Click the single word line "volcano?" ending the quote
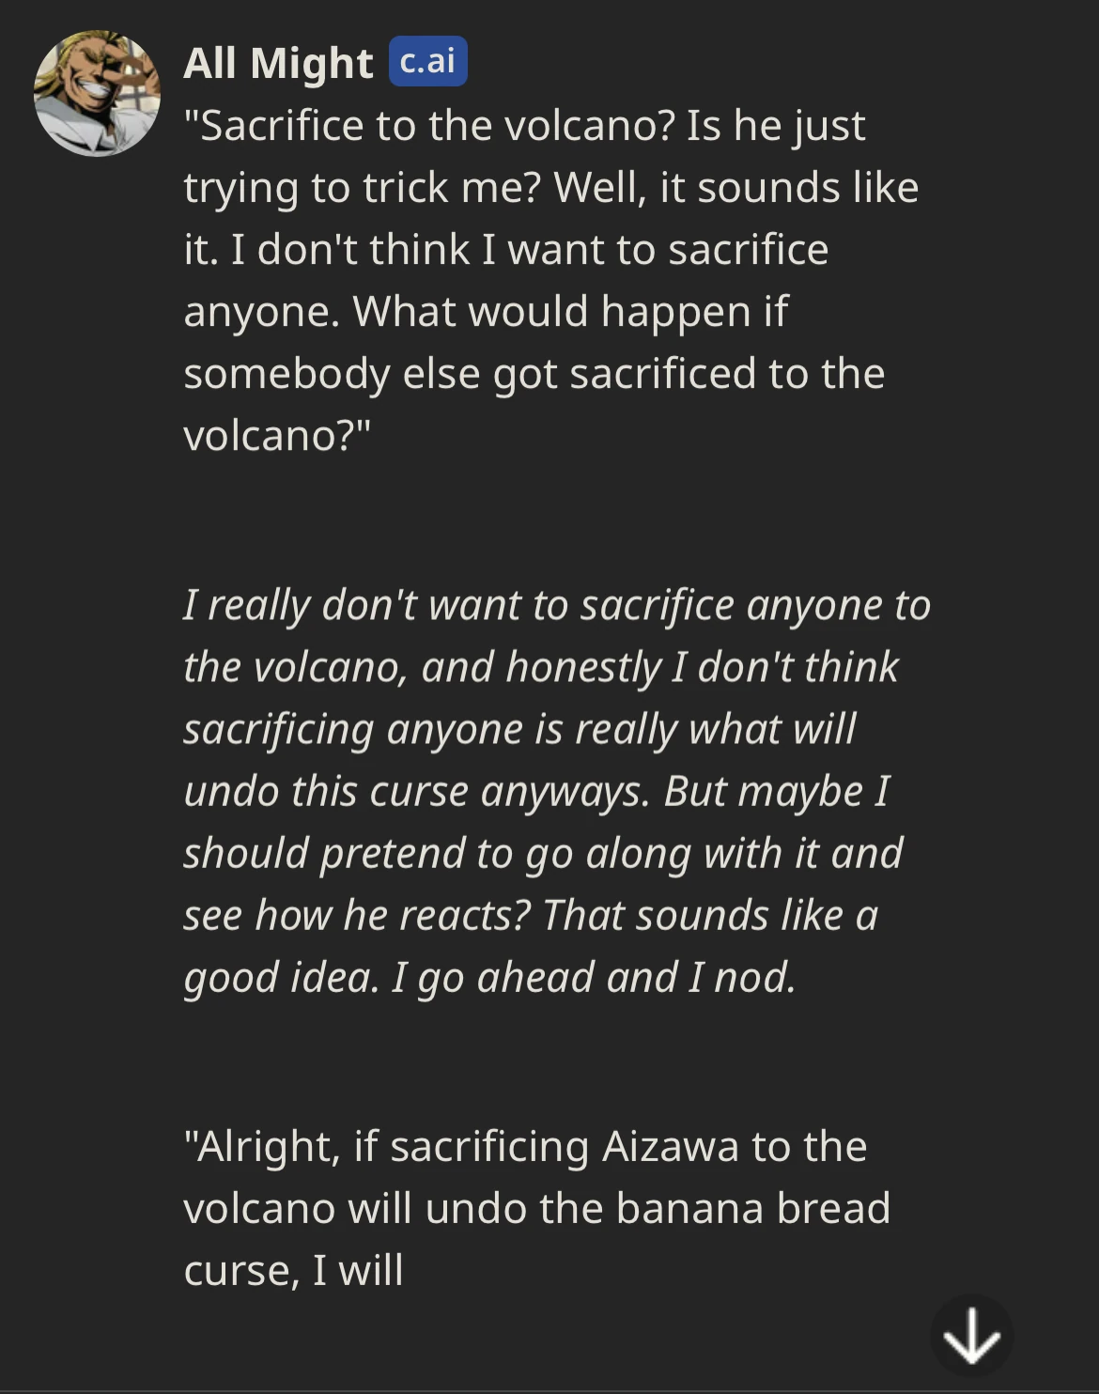The image size is (1099, 1394). coord(277,436)
